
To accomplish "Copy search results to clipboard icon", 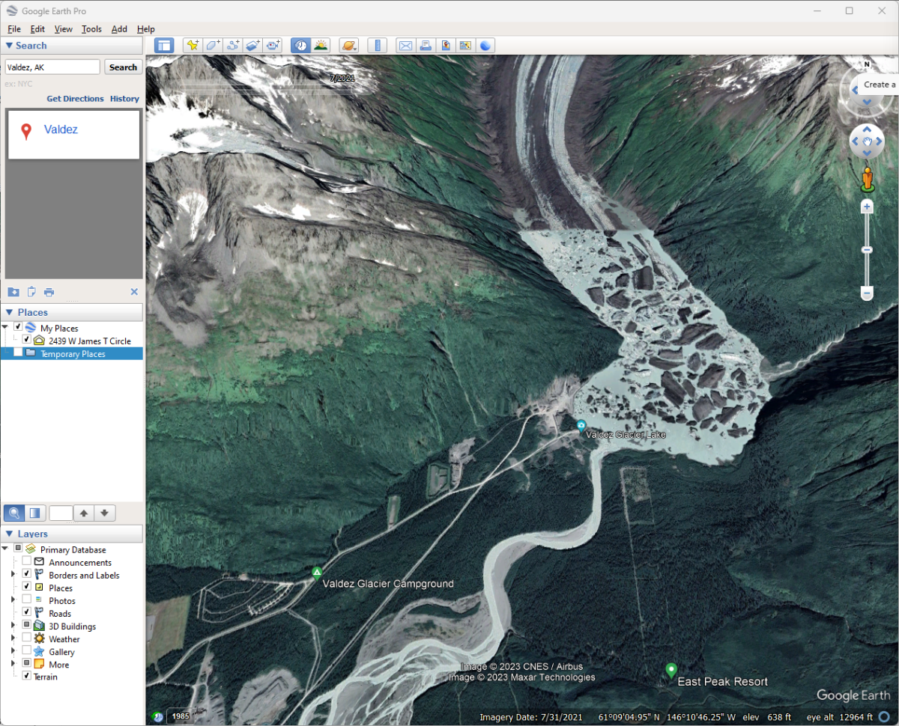I will click(x=31, y=292).
